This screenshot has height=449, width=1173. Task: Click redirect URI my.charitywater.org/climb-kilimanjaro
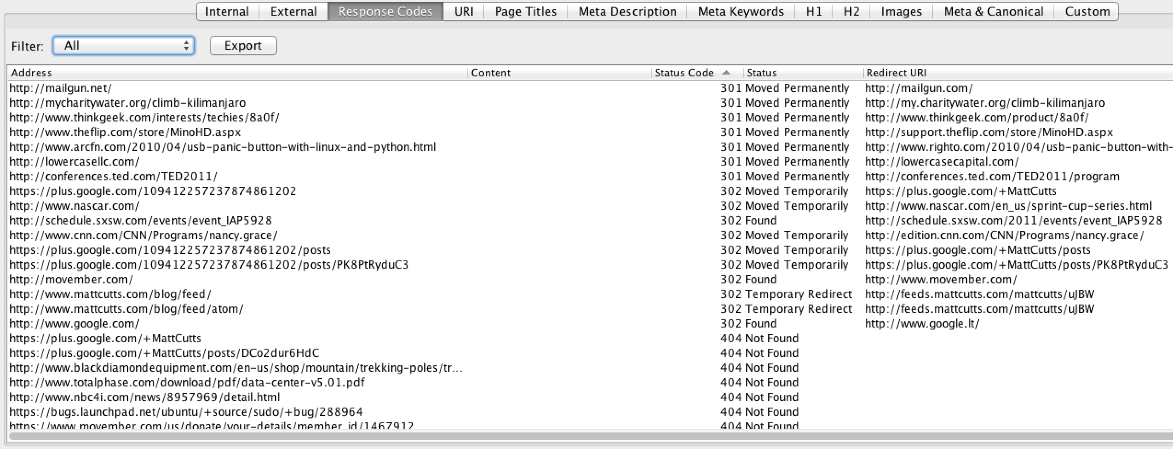(985, 103)
